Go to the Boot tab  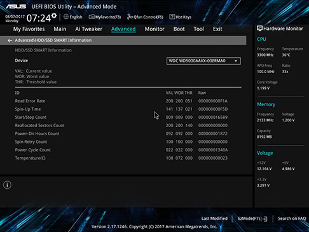(x=179, y=29)
